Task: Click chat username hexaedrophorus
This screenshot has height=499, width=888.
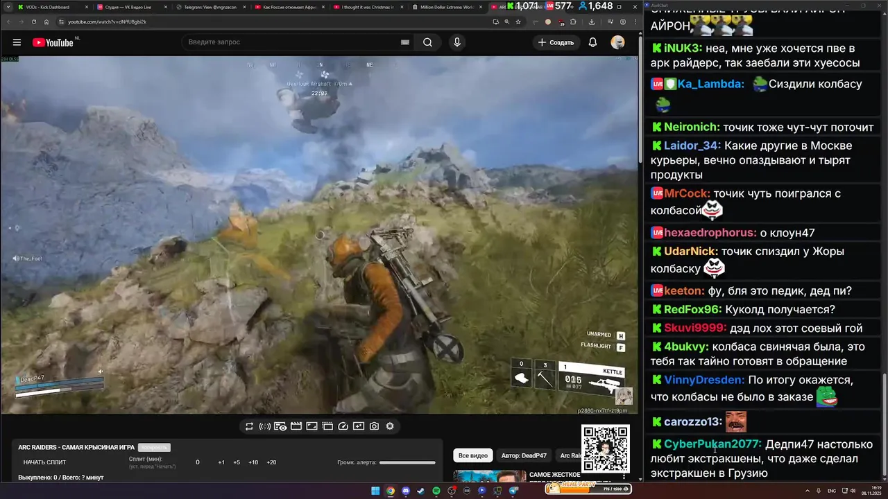Action: pos(710,233)
